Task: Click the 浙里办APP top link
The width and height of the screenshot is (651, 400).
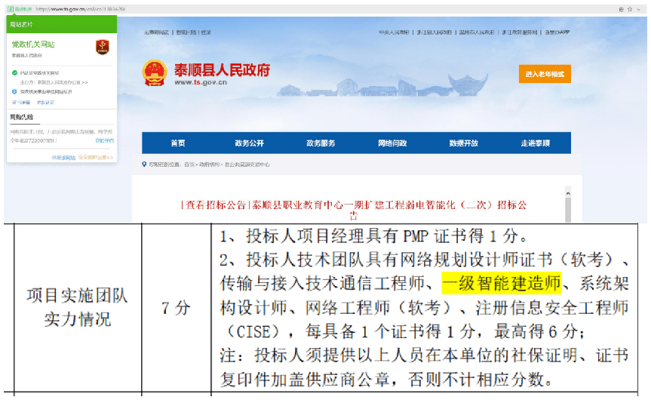Action: point(557,32)
